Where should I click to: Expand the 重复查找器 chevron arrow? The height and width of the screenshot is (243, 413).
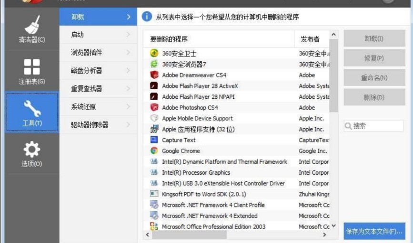tap(129, 88)
